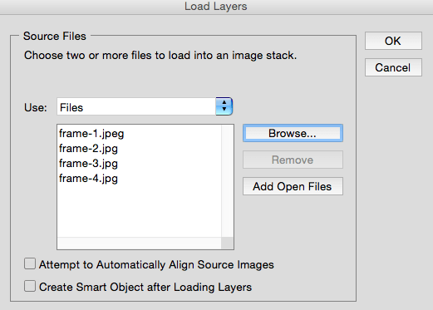The height and width of the screenshot is (310, 433).
Task: Click the blue up-down arrows of Use menu
Action: [x=224, y=106]
